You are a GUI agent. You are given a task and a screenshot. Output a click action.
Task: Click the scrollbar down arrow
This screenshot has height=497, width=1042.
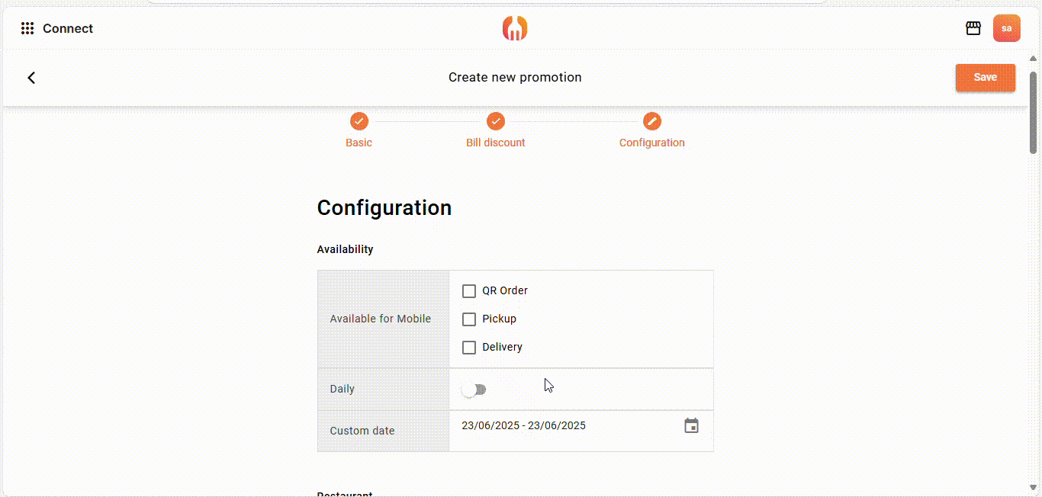click(1033, 488)
